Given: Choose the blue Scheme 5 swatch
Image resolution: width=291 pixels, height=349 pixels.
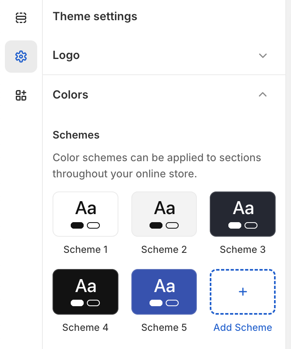Looking at the screenshot, I should [x=164, y=292].
